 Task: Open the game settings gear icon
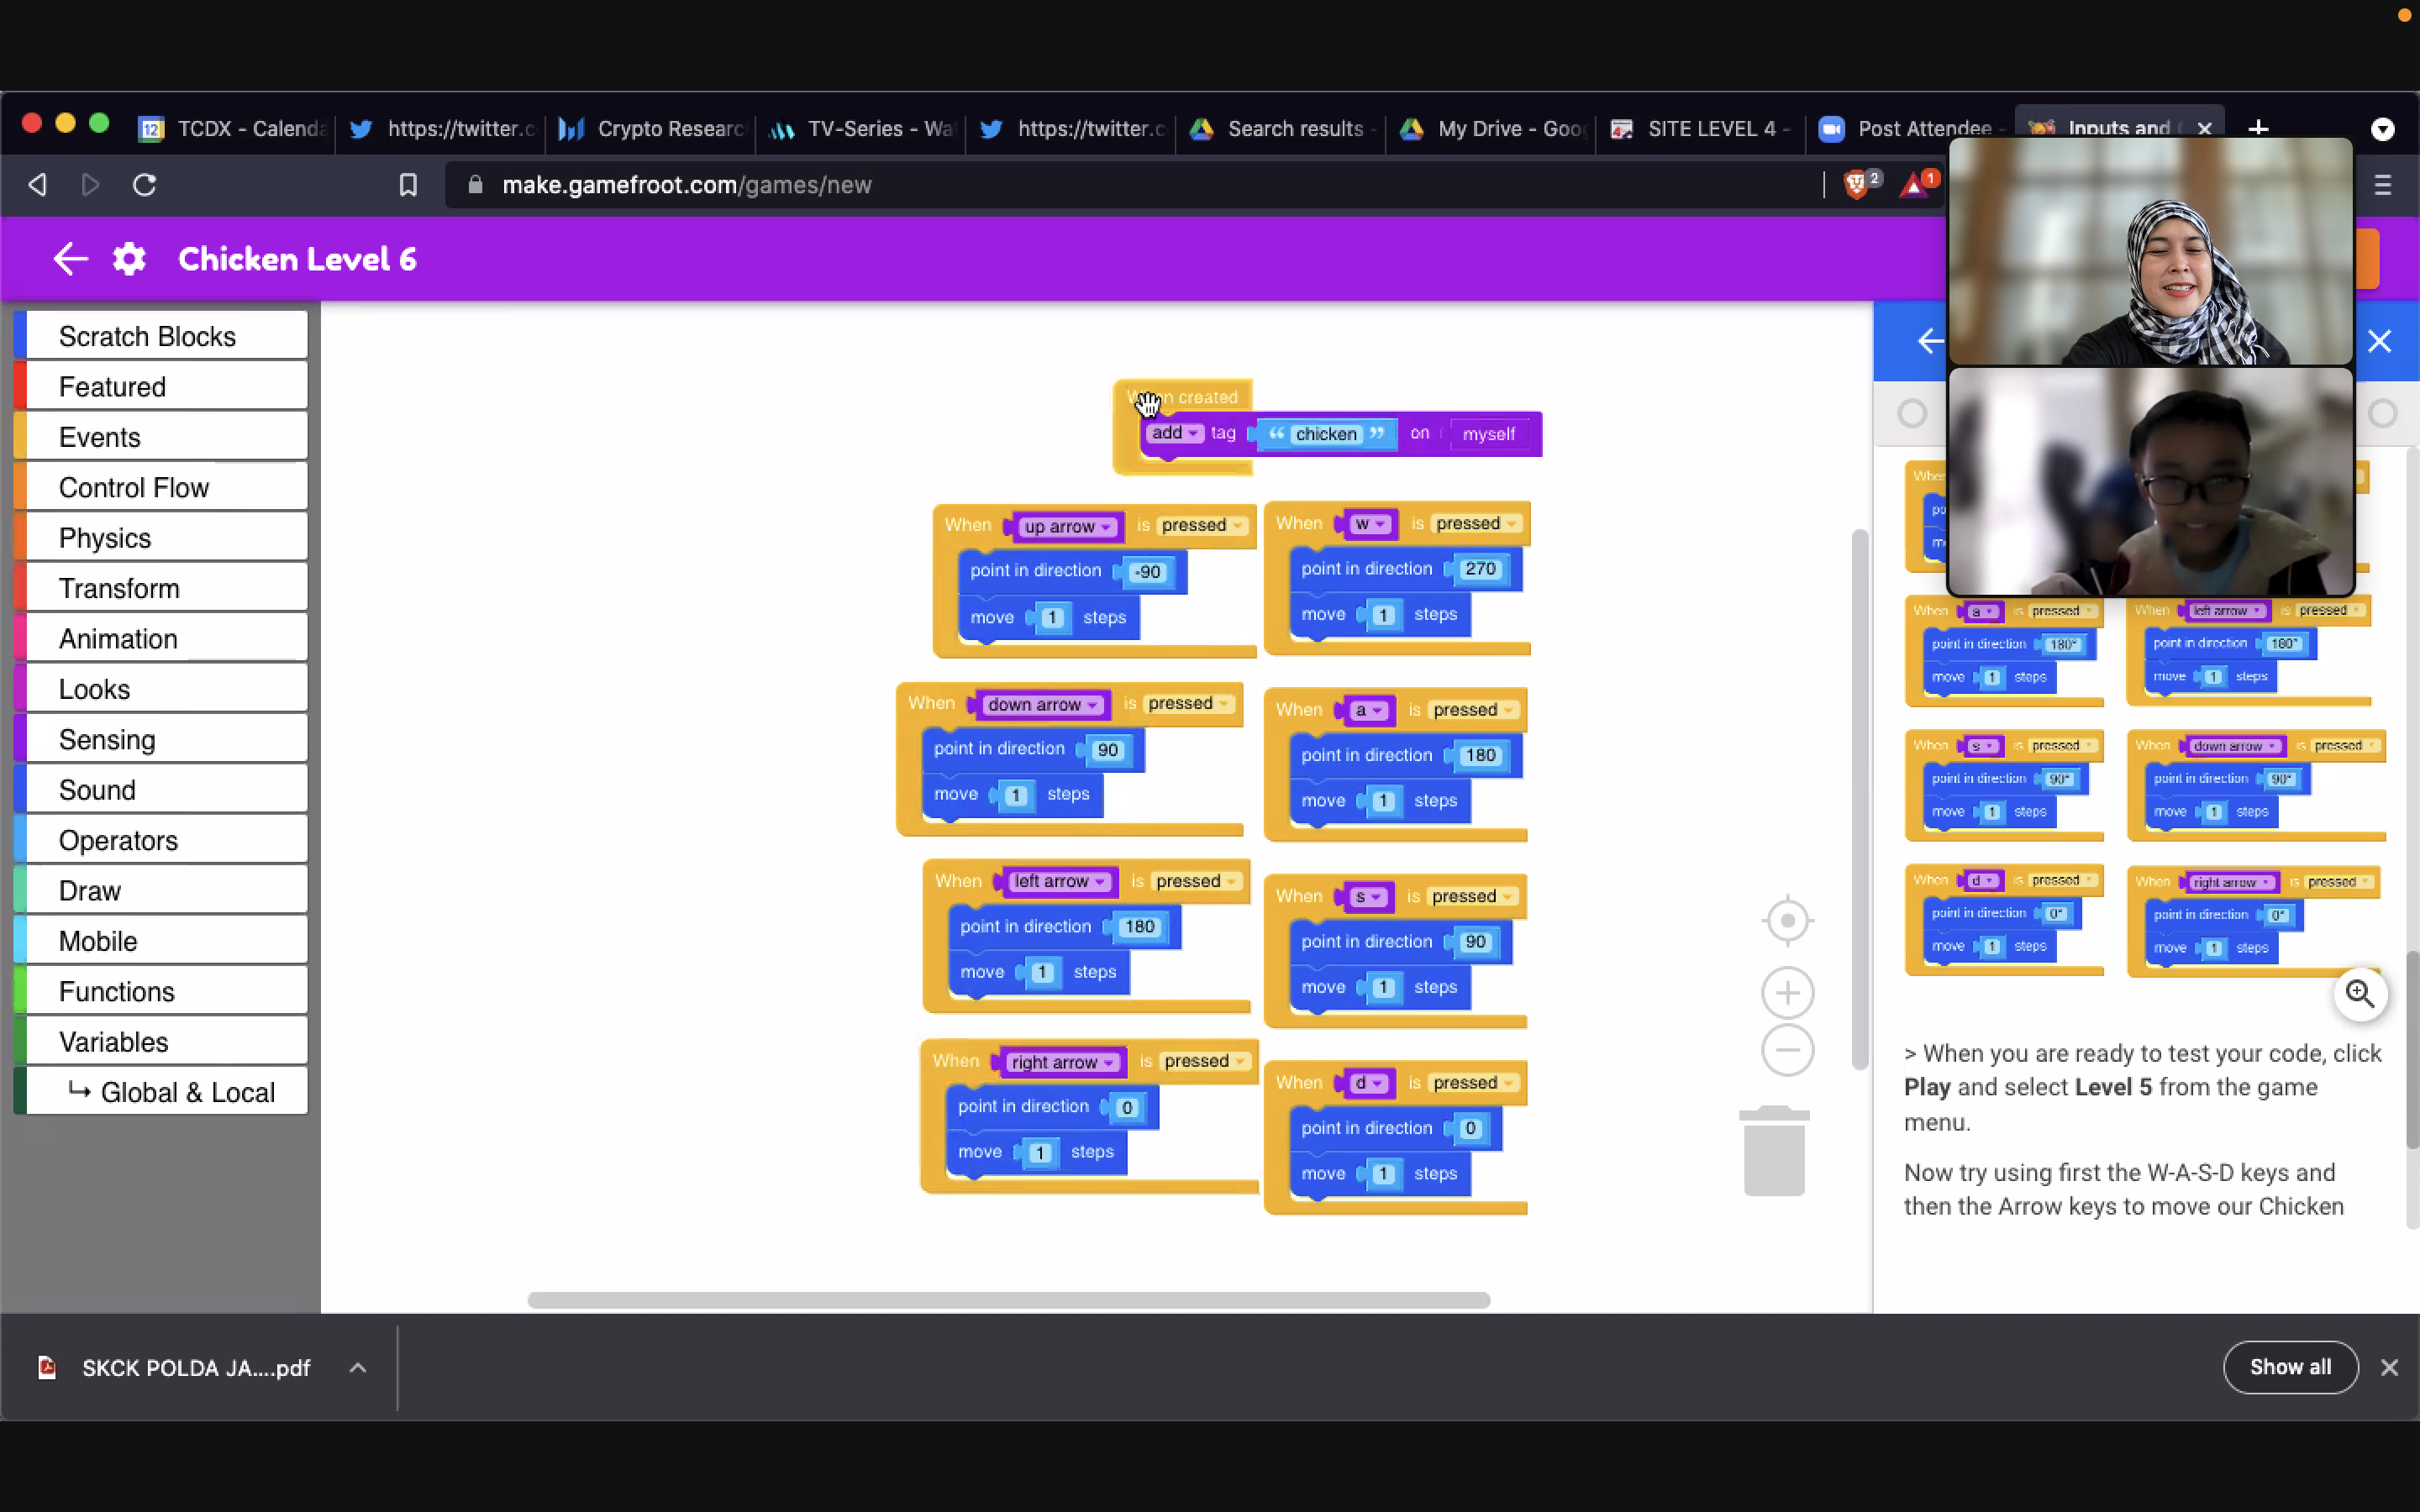point(129,259)
